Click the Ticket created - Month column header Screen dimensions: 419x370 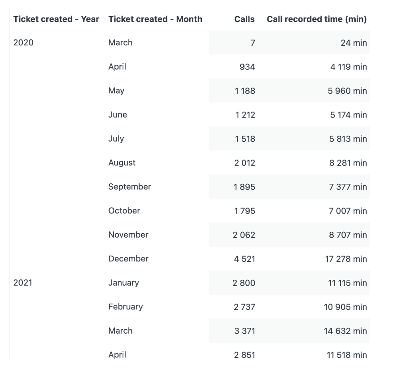point(155,19)
